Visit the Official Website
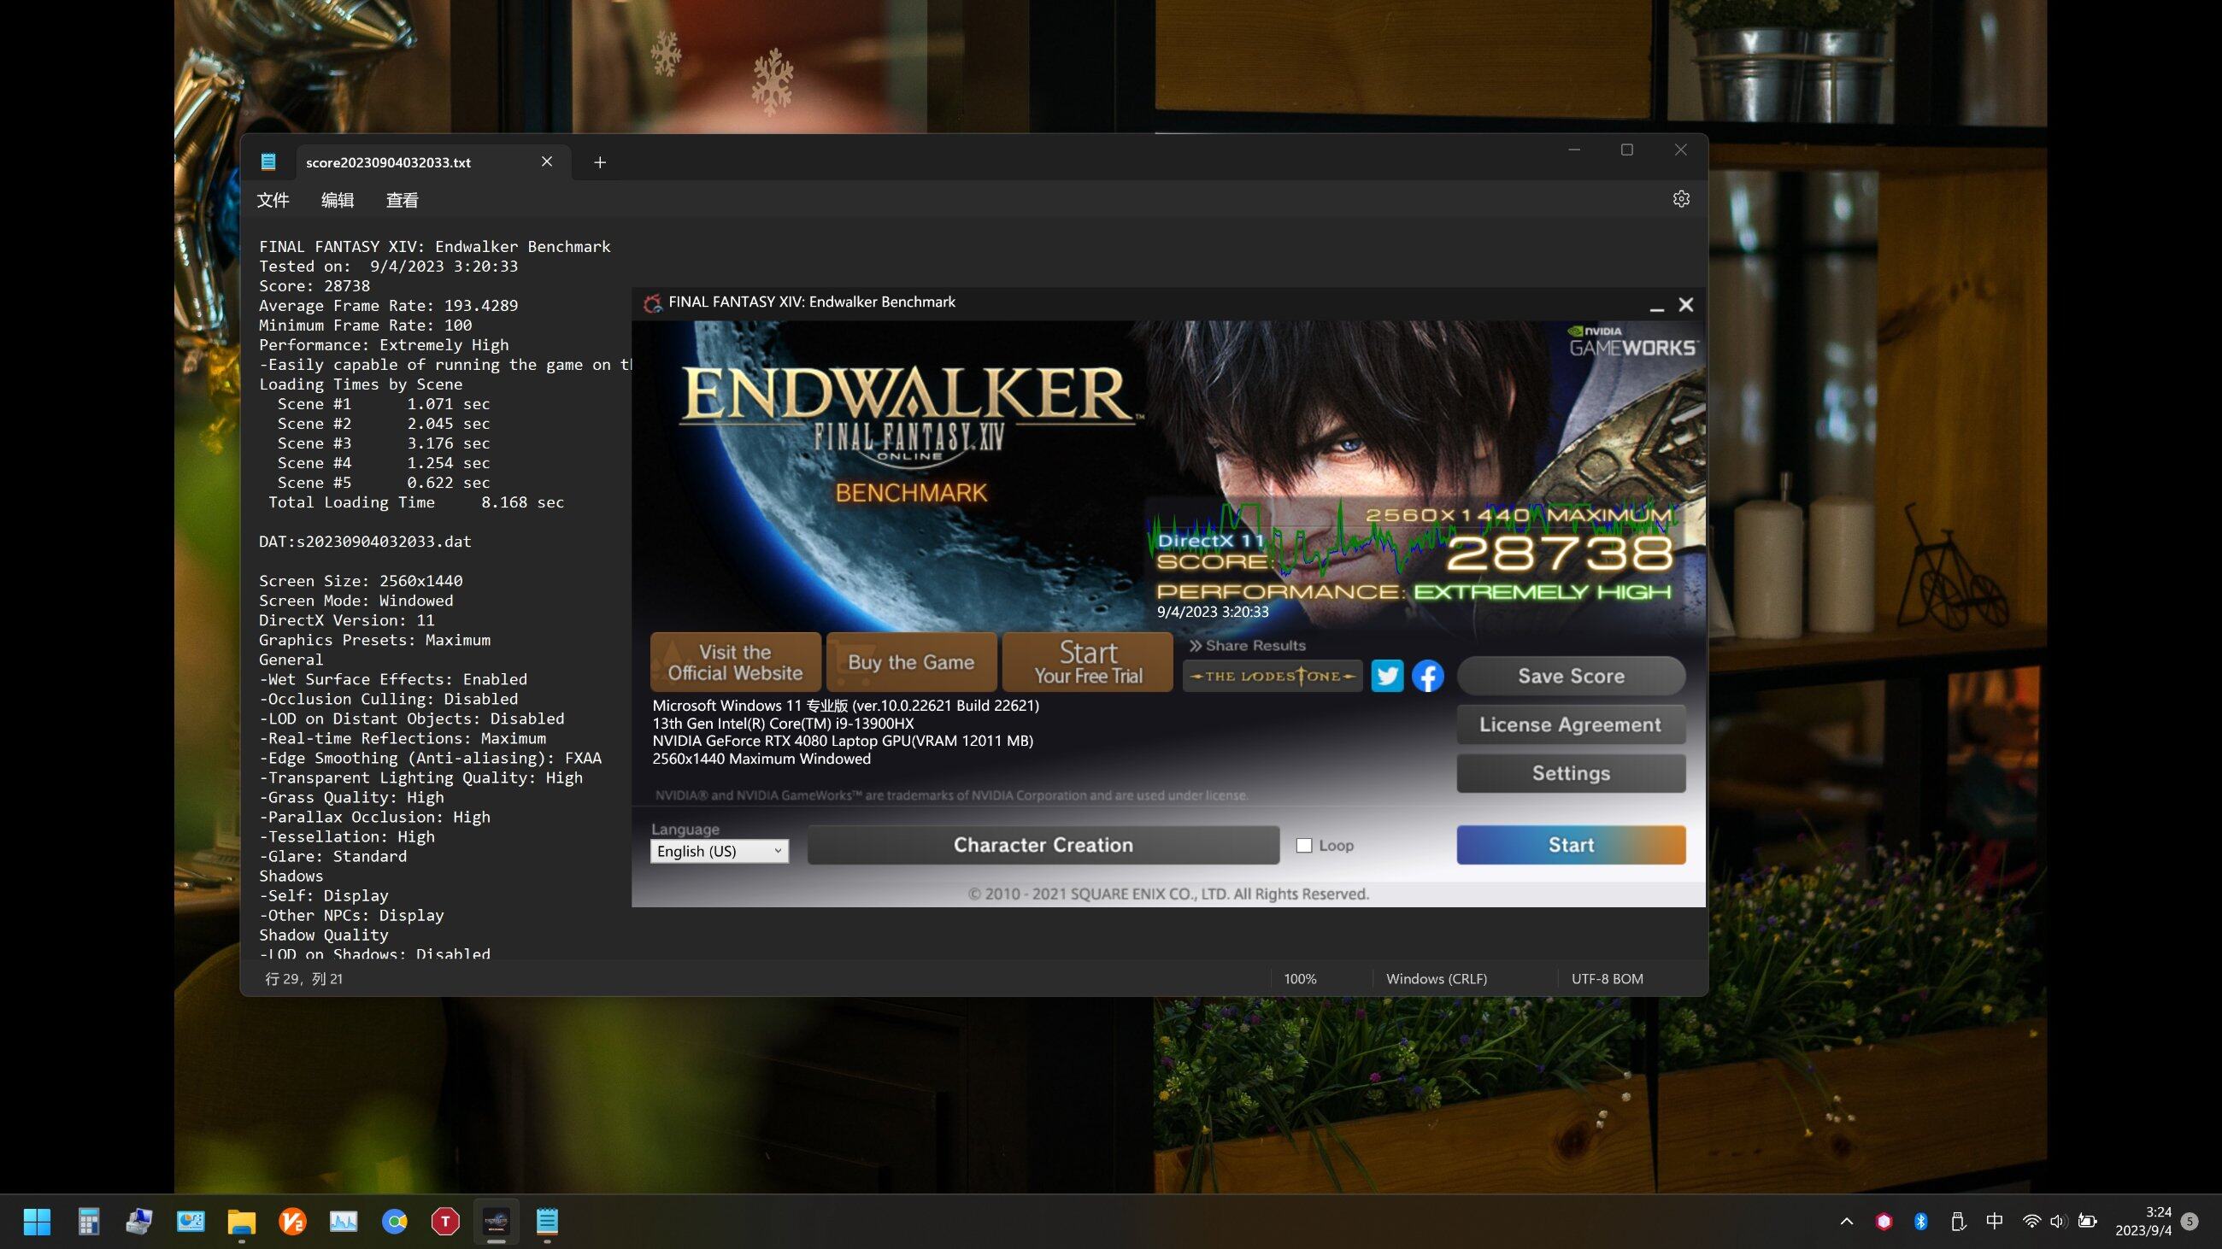 735,662
